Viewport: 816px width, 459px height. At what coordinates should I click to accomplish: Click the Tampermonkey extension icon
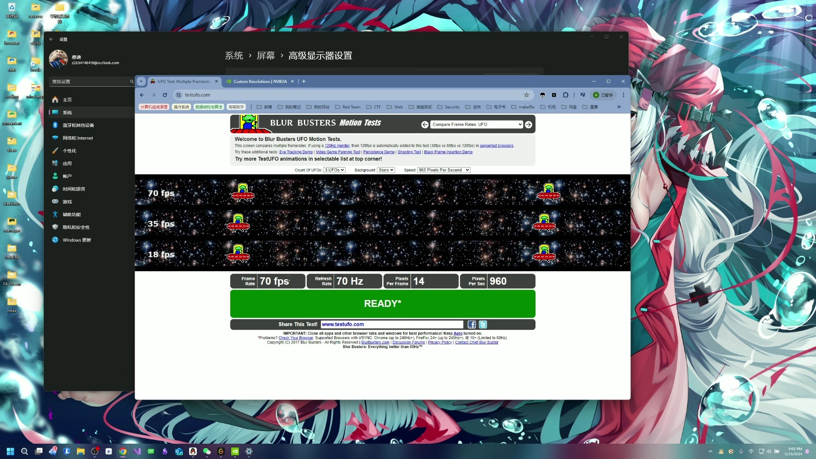pos(542,95)
